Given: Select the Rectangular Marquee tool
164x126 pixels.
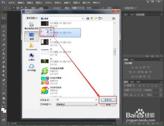Looking at the screenshot, I should click(4, 22).
